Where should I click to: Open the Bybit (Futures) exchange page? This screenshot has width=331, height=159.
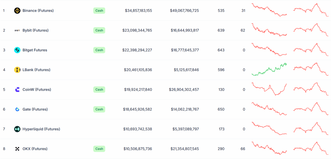click(x=35, y=30)
